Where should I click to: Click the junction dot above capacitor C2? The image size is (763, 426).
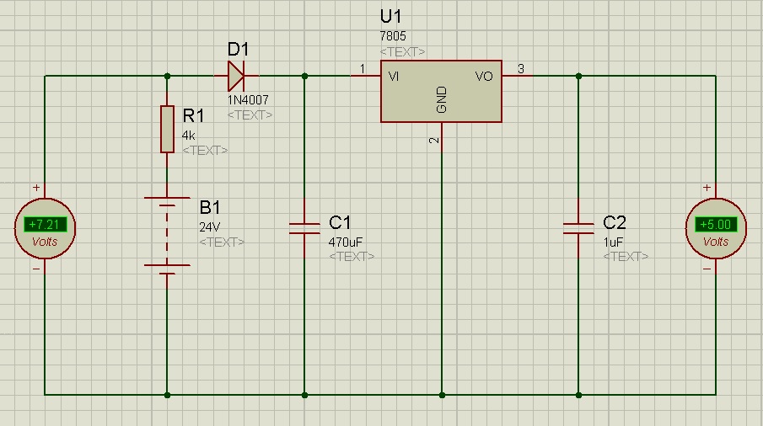(578, 76)
